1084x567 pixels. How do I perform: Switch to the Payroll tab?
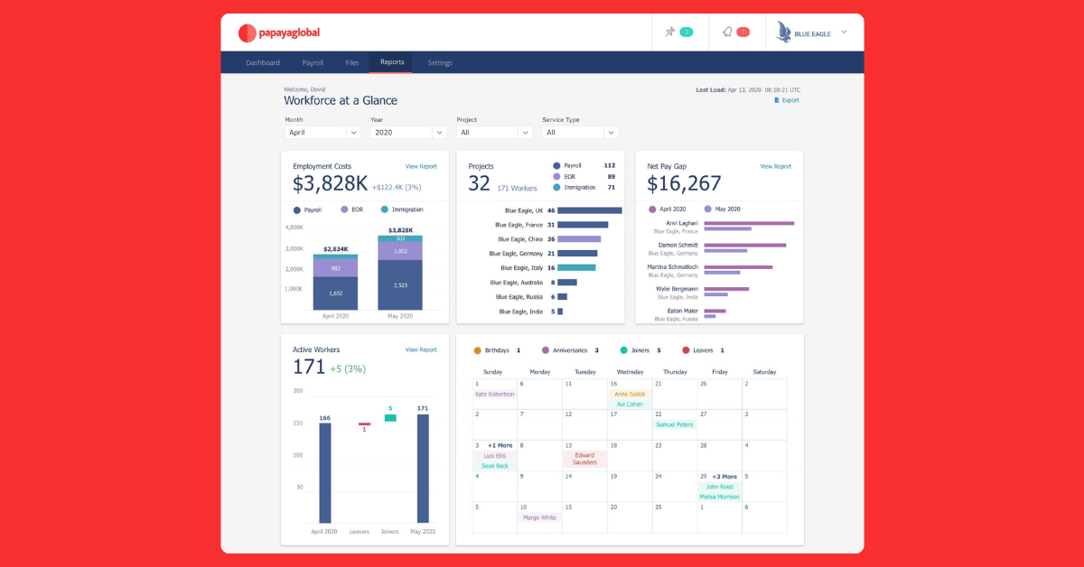pos(313,63)
